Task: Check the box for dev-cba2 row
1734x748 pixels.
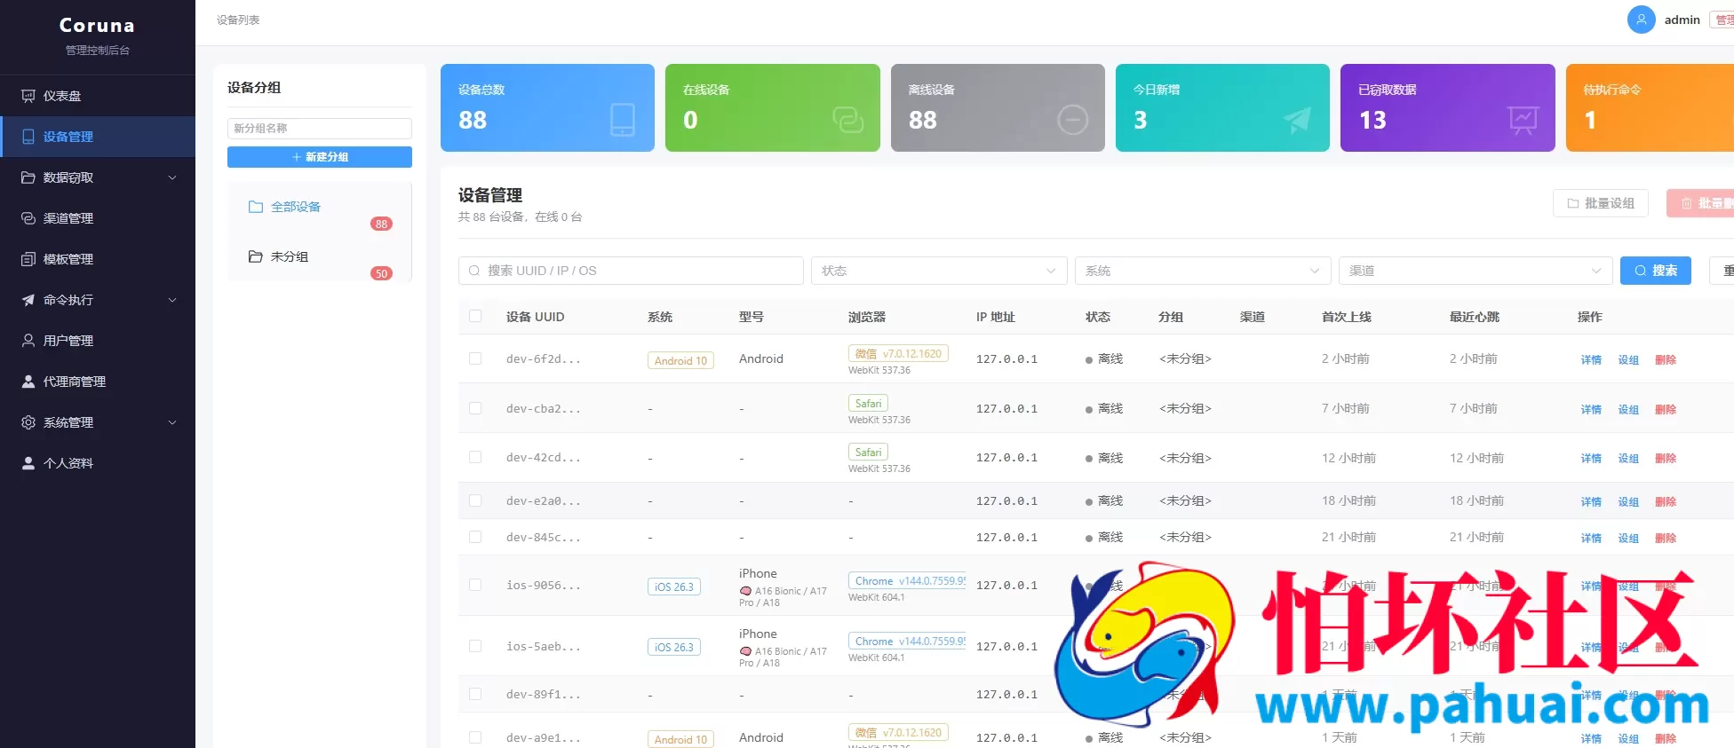Action: click(475, 408)
